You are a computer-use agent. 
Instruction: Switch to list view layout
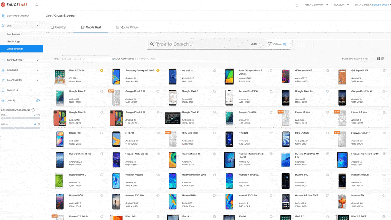[x=383, y=59]
